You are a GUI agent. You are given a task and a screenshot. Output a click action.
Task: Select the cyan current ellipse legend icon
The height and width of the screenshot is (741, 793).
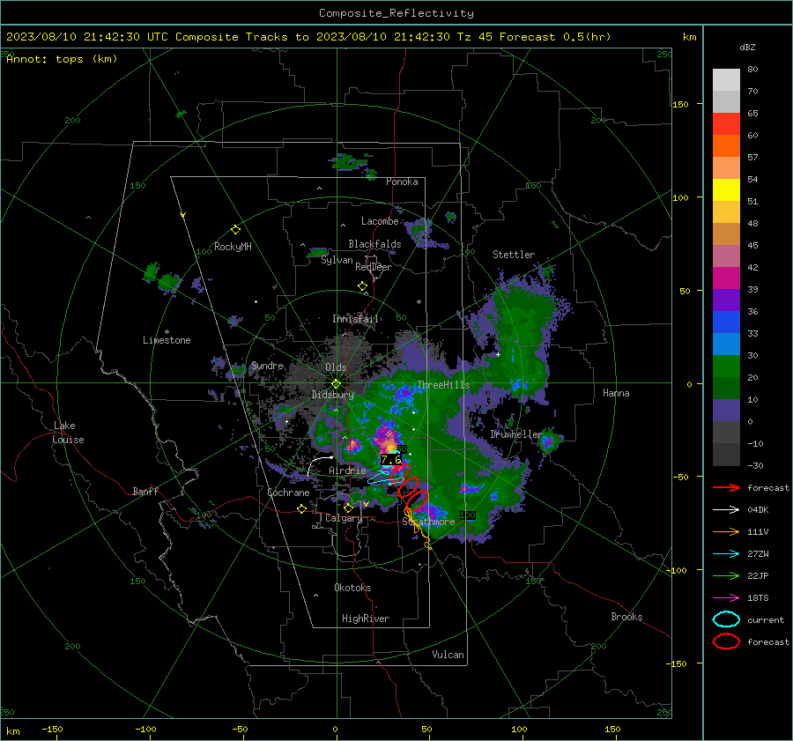pyautogui.click(x=726, y=619)
